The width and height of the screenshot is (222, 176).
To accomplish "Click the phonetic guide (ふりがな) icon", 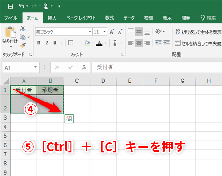I will (x=115, y=43).
